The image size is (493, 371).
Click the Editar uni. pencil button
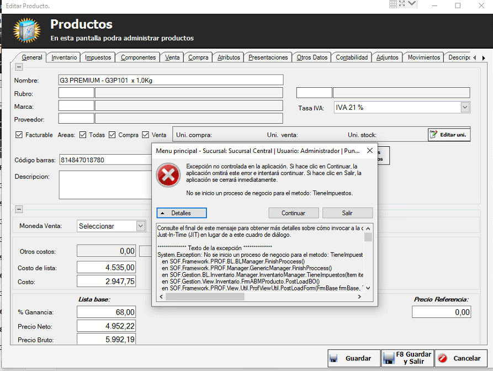pyautogui.click(x=449, y=135)
